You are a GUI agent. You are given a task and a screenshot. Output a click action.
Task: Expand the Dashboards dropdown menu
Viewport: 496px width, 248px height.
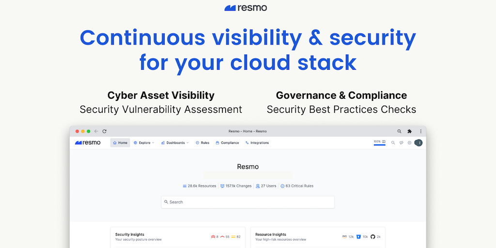(x=175, y=143)
